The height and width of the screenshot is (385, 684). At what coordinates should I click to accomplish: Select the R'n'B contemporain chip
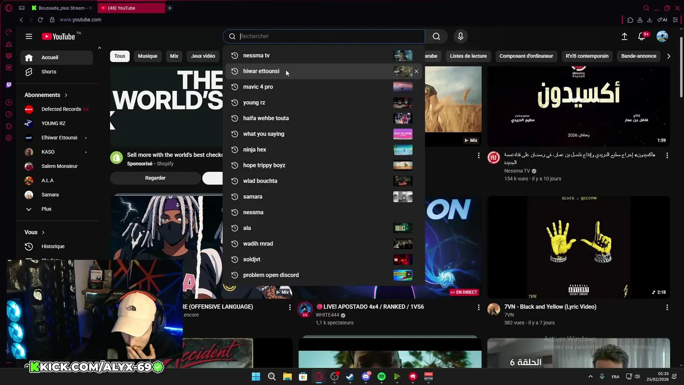[587, 56]
